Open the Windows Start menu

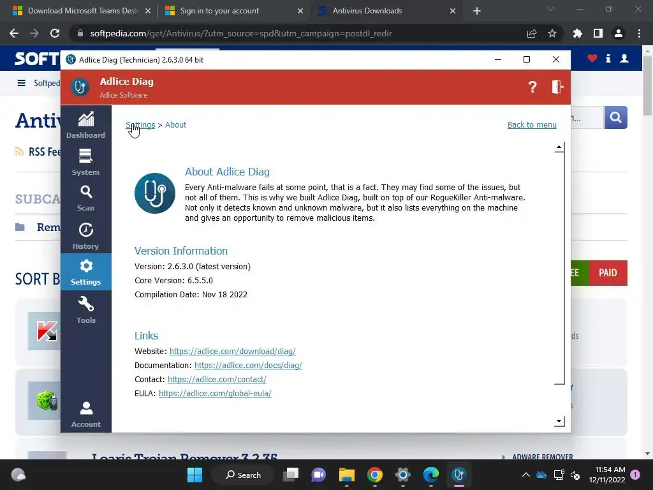194,475
